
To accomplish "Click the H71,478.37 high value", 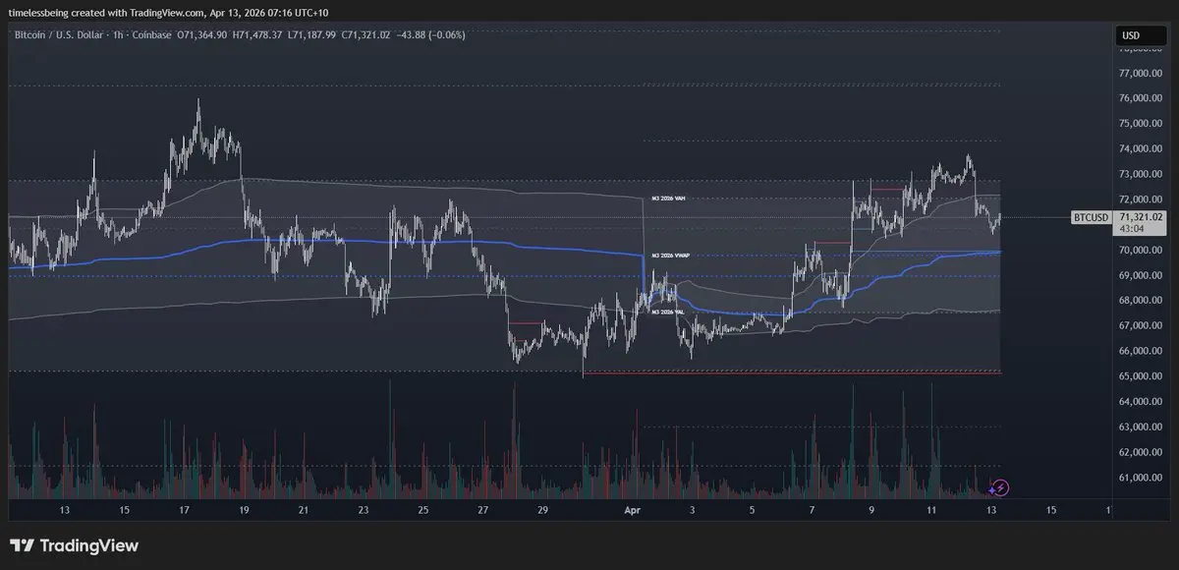I will tap(257, 35).
